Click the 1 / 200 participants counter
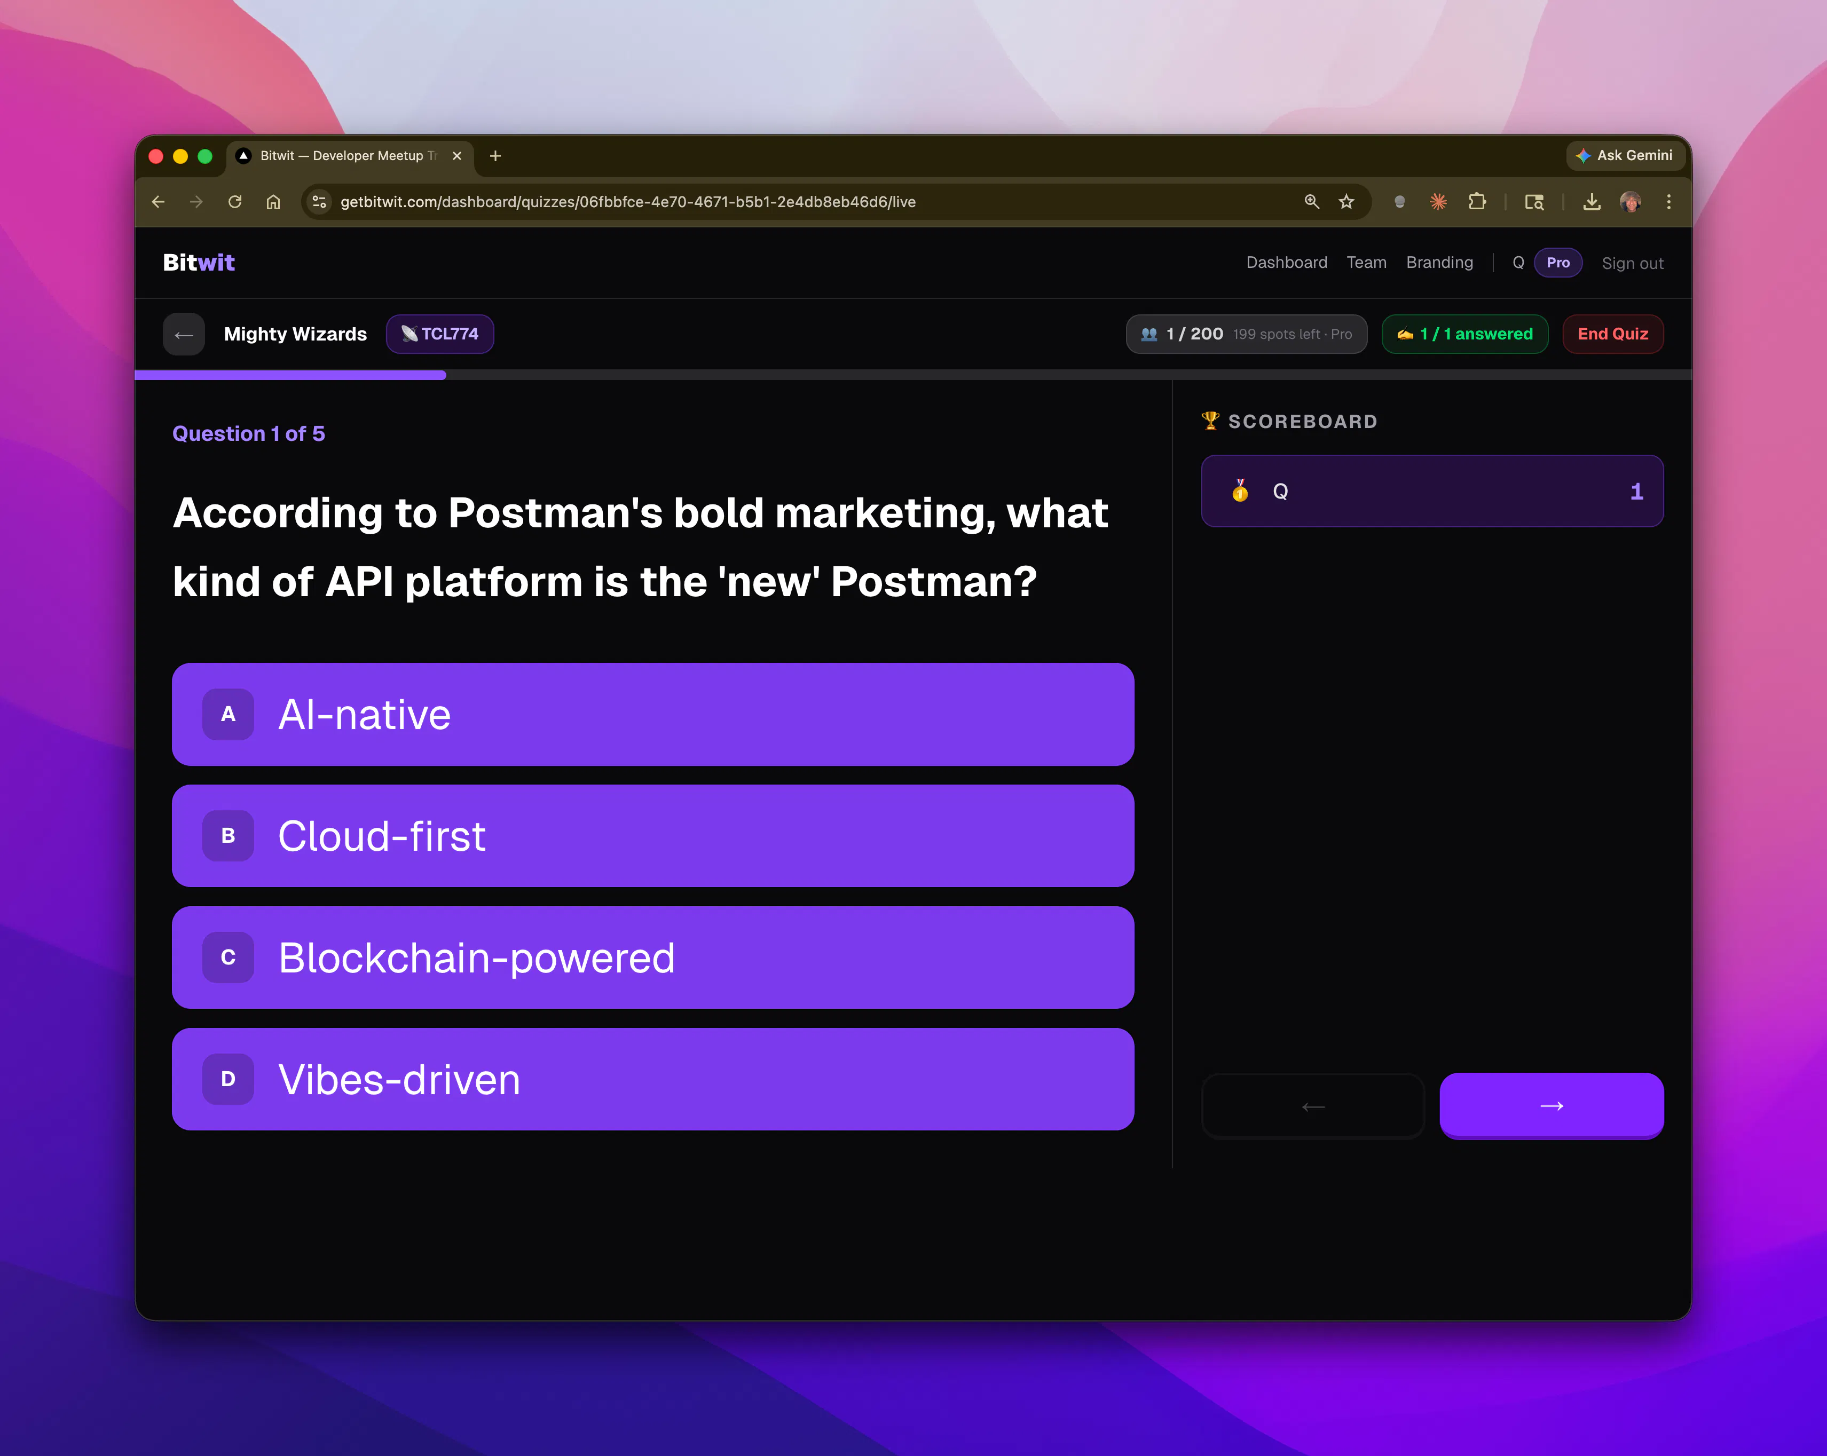Viewport: 1827px width, 1456px height. 1246,334
